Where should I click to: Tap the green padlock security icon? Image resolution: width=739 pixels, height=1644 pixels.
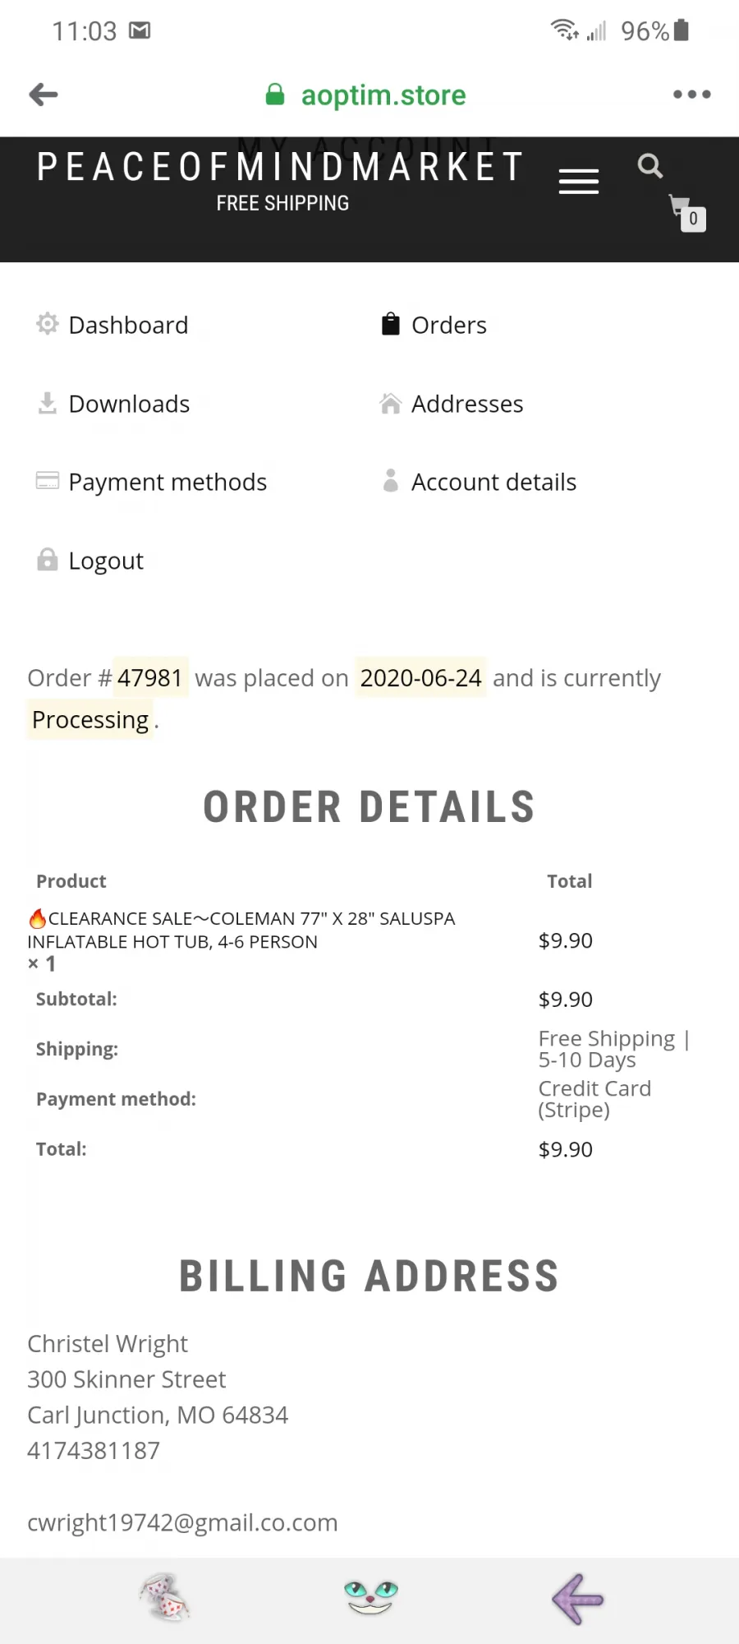tap(275, 95)
